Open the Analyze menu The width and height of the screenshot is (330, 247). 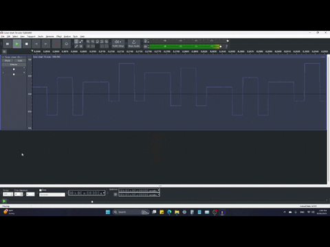coord(67,36)
